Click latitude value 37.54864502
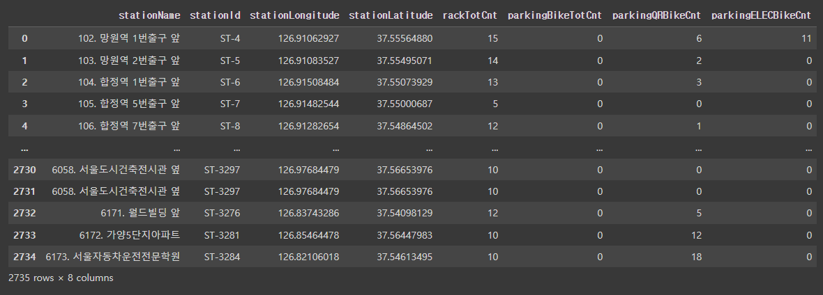The image size is (823, 295). [x=405, y=126]
